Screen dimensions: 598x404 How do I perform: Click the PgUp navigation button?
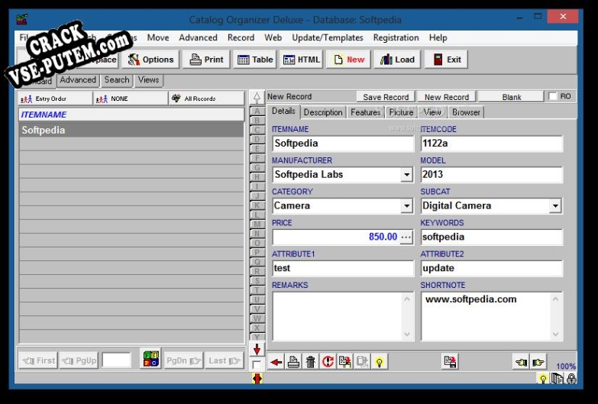coord(79,360)
